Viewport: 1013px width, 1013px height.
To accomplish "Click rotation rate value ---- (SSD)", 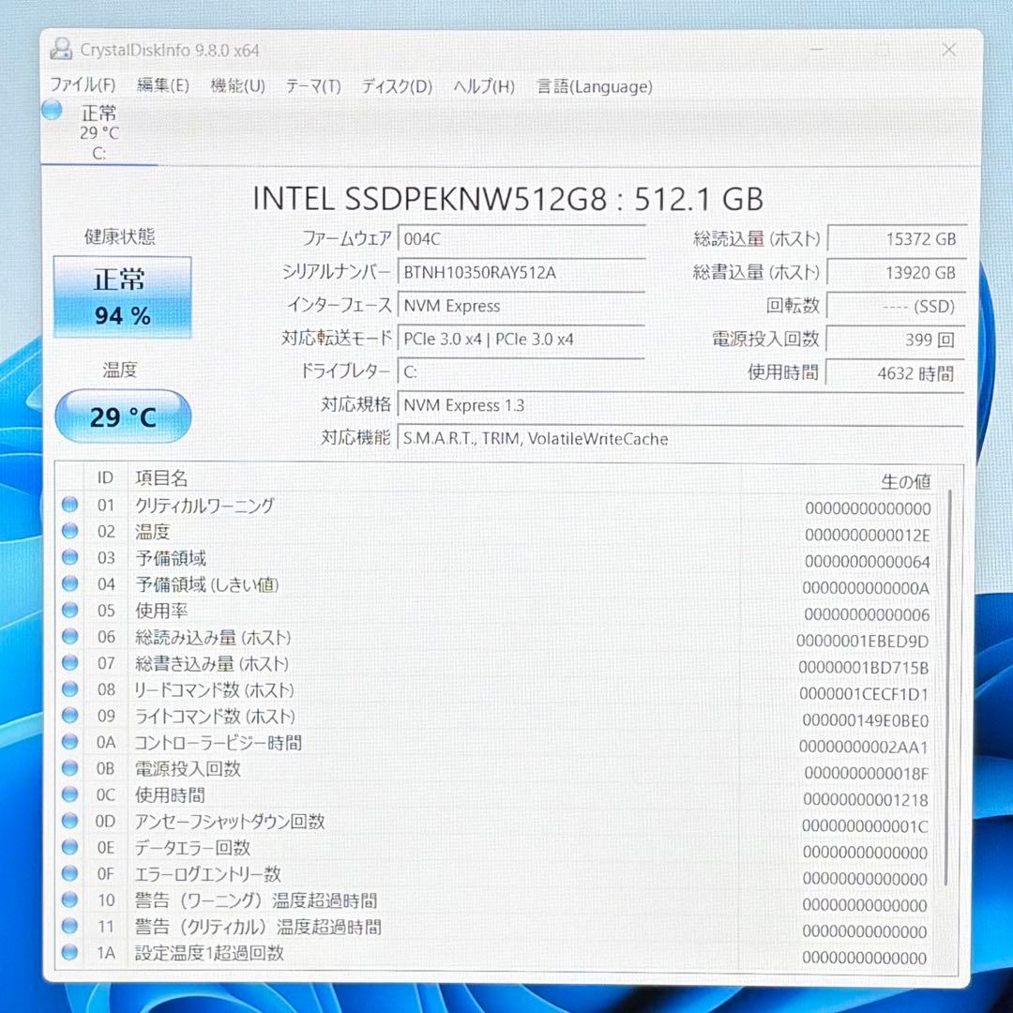I will tap(896, 306).
